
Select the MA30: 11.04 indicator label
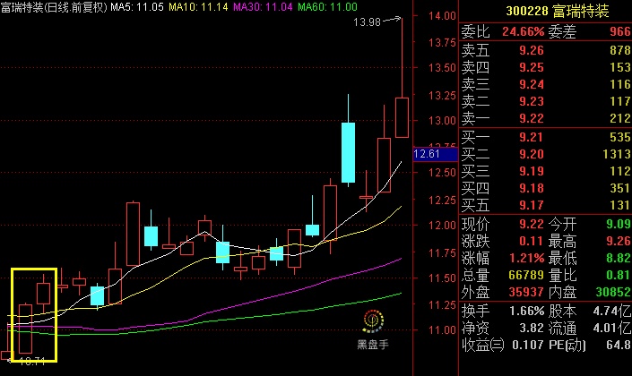[263, 7]
